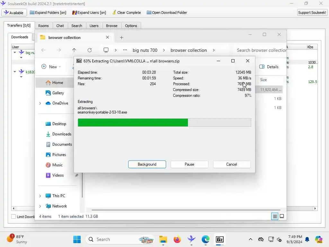Open Videos in Explorer sidebar
This screenshot has width=329, height=247.
[55, 175]
